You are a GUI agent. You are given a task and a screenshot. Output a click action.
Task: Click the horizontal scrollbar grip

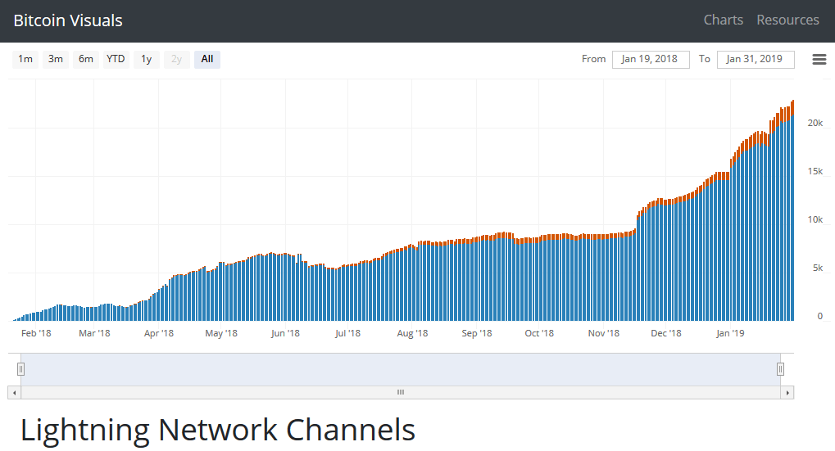[x=401, y=393]
